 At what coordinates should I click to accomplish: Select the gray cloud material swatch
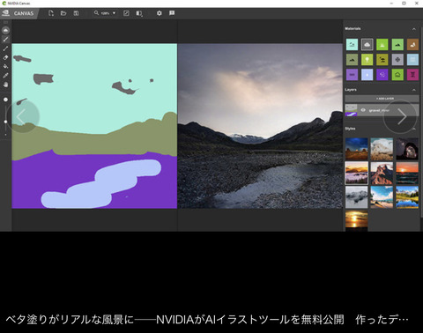(x=367, y=45)
